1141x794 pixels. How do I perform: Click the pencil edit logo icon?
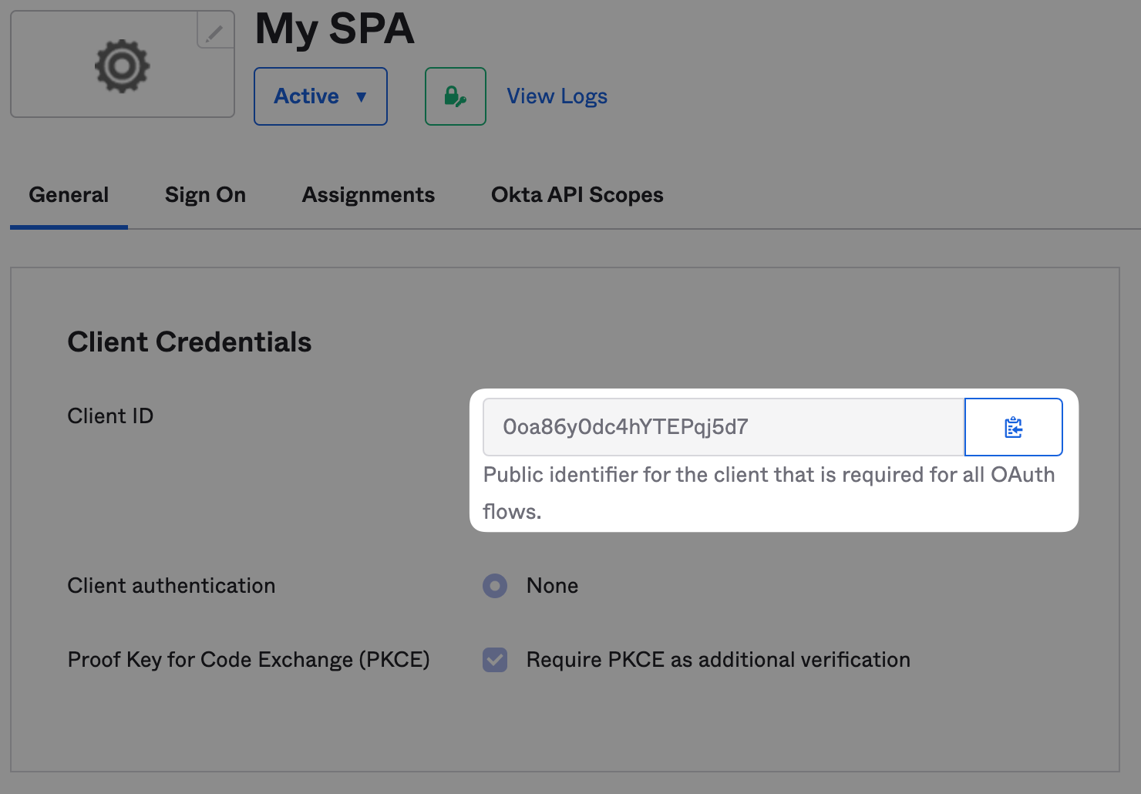click(215, 31)
